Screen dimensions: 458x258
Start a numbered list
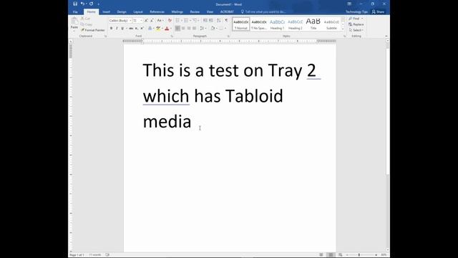tap(186, 21)
